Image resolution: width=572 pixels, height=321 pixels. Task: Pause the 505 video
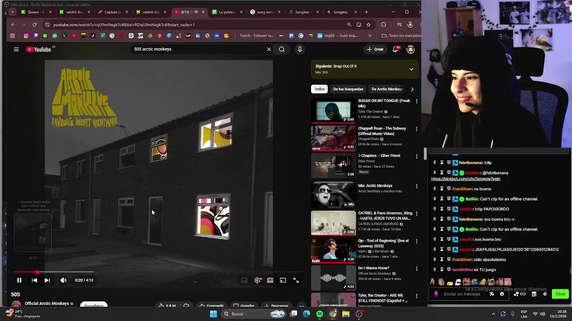(x=19, y=280)
